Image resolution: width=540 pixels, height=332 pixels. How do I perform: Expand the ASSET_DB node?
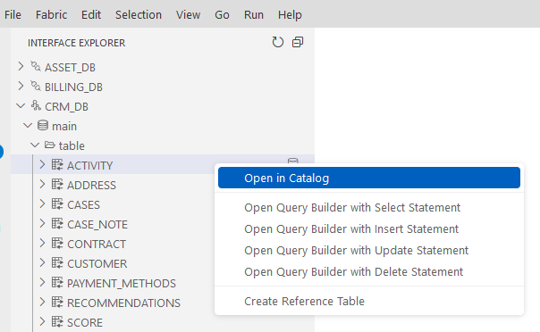(x=21, y=66)
